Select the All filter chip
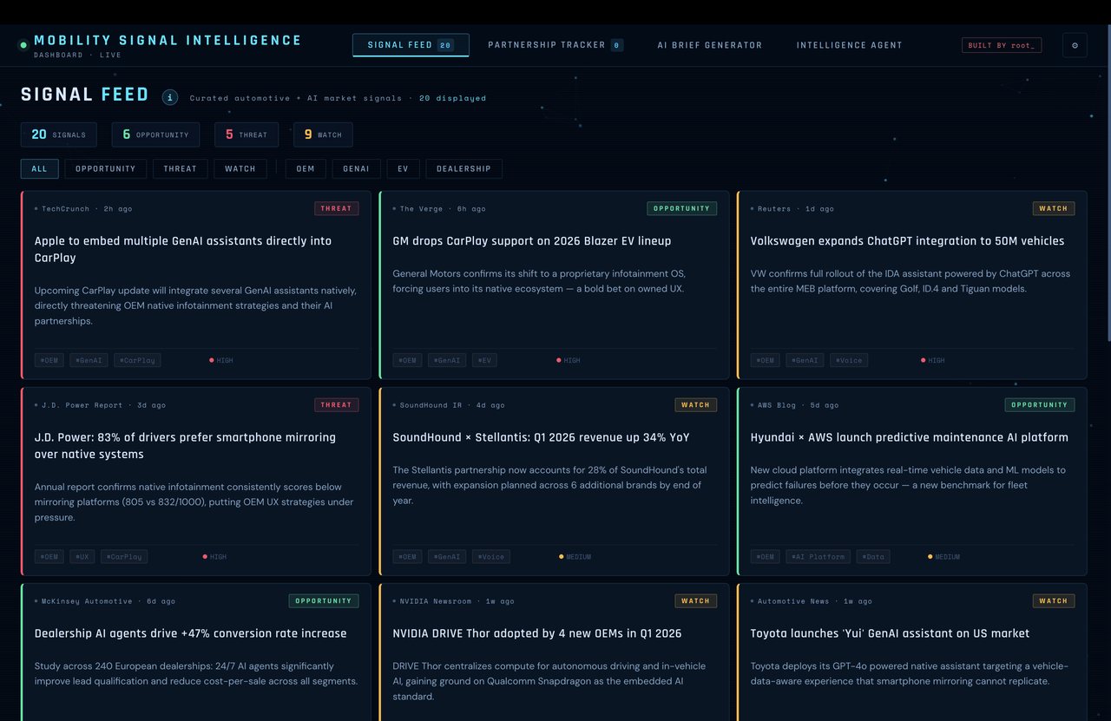Image resolution: width=1111 pixels, height=721 pixels. [40, 168]
